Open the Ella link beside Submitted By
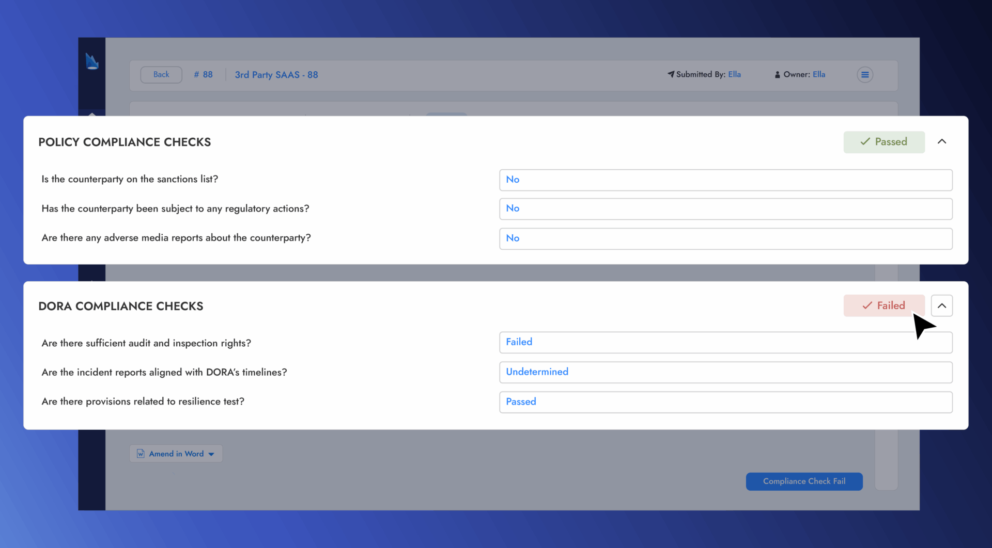Screen dimensions: 992x548 tap(734, 74)
